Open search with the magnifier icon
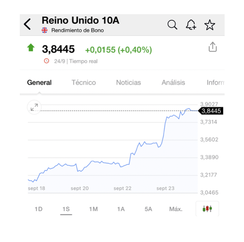The width and height of the screenshot is (244, 242). [x=172, y=25]
